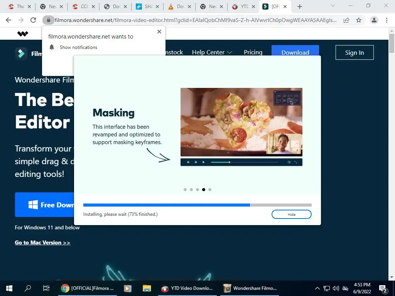The height and width of the screenshot is (296, 395).
Task: Share this page icon in address bar
Action: (x=346, y=20)
